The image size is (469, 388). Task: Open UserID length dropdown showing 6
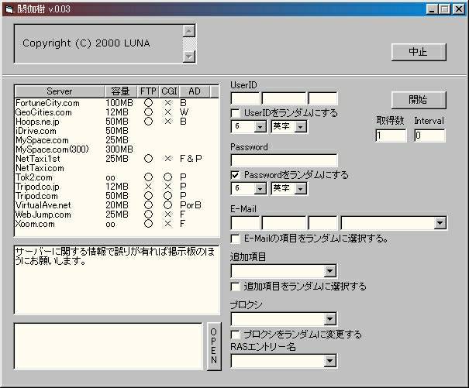click(x=260, y=127)
